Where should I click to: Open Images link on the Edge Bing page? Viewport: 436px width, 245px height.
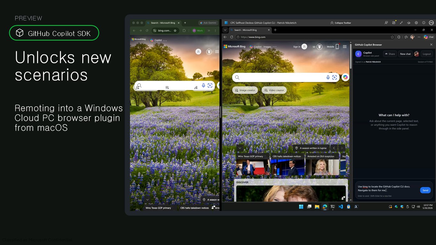(x=267, y=47)
